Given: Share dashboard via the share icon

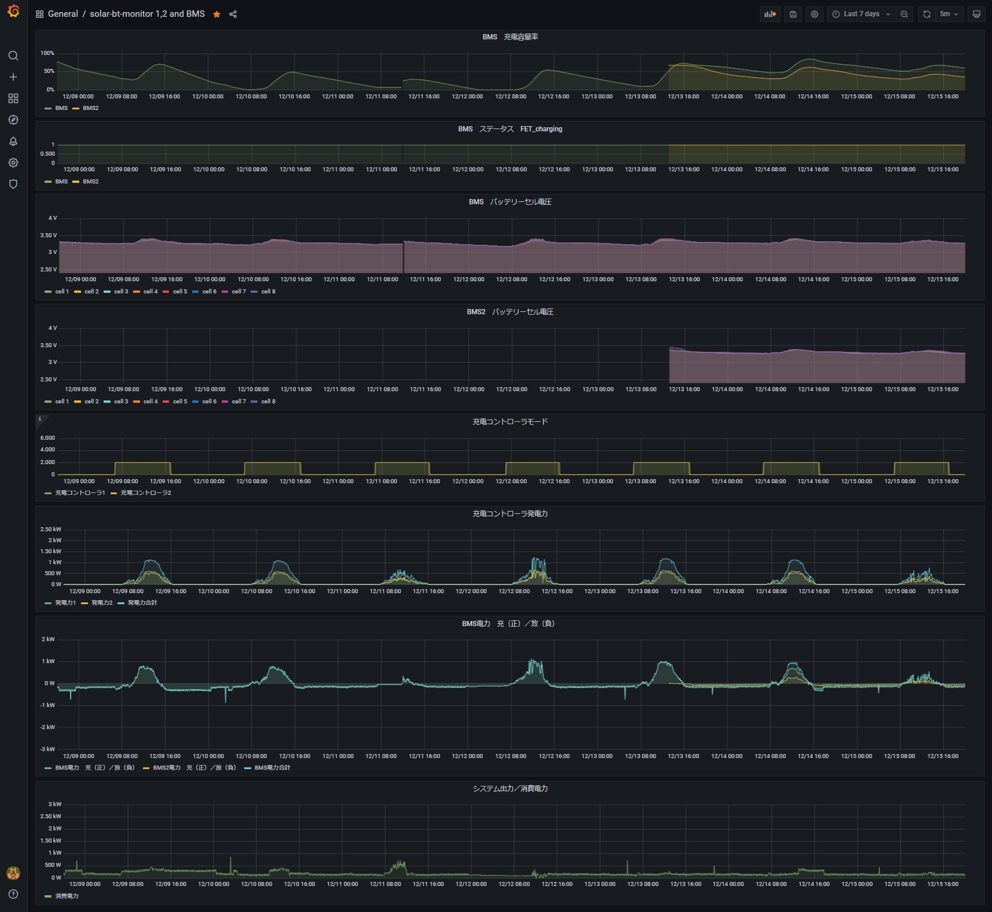Looking at the screenshot, I should coord(233,14).
